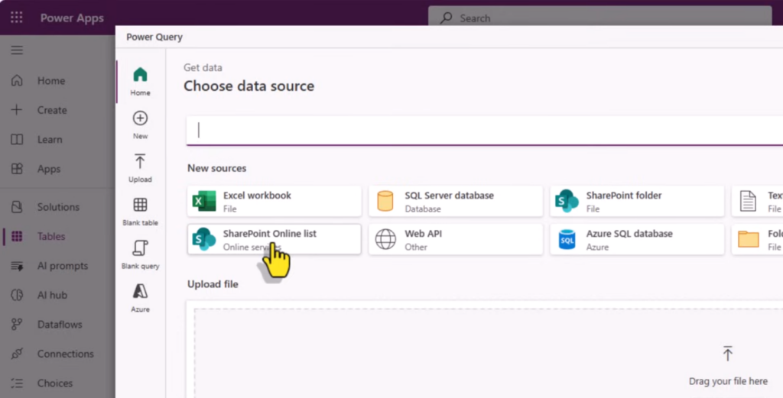This screenshot has width=783, height=398.
Task: Choose SQL Server database source
Action: coord(456,201)
